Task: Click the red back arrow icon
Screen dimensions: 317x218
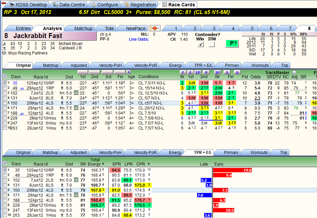Action: [x=3, y=3]
